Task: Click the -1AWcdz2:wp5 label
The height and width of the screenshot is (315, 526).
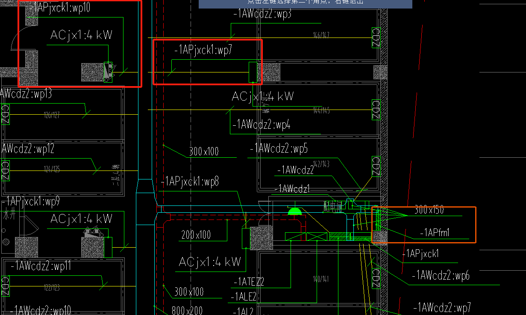Action: (x=279, y=149)
